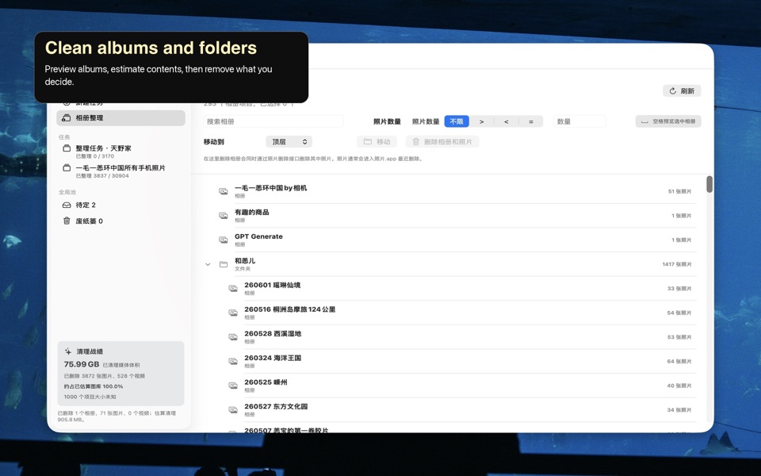Click the 1417 张照片 count text
Viewport: 761px width, 476px height.
[x=676, y=264]
